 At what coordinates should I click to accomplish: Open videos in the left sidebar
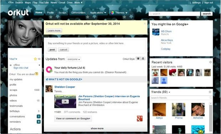point(13,100)
